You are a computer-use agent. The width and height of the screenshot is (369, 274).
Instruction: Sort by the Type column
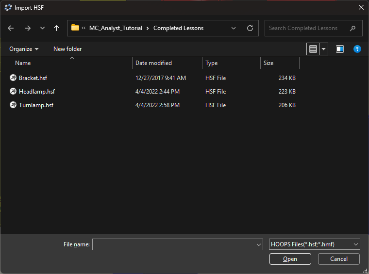point(211,63)
